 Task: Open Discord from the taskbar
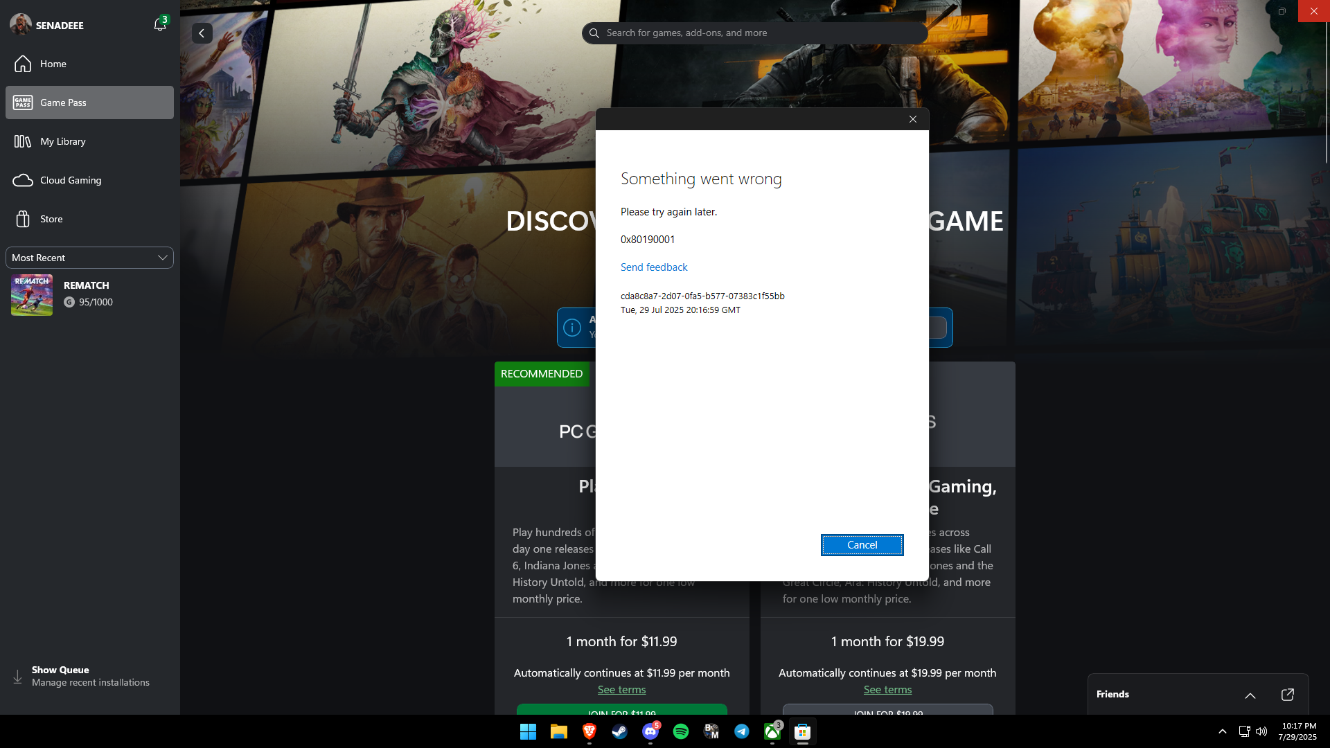(x=650, y=731)
